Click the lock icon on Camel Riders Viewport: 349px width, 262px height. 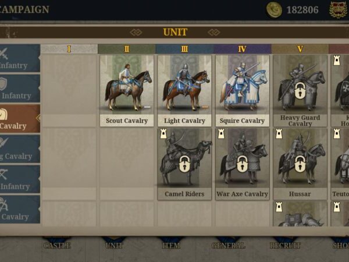[184, 164]
